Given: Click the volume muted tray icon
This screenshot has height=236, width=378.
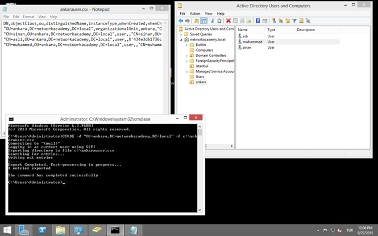Looking at the screenshot, I should point(339,230).
